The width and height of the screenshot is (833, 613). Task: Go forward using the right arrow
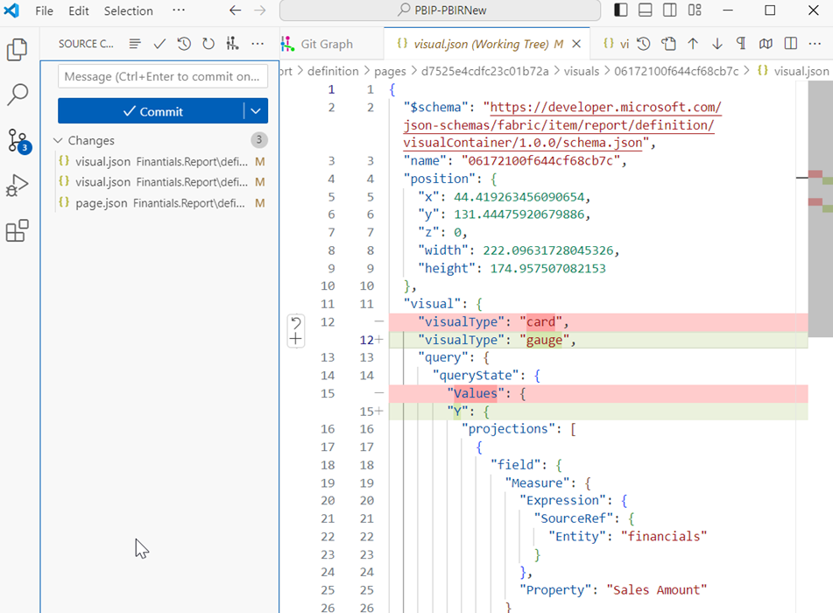[260, 11]
